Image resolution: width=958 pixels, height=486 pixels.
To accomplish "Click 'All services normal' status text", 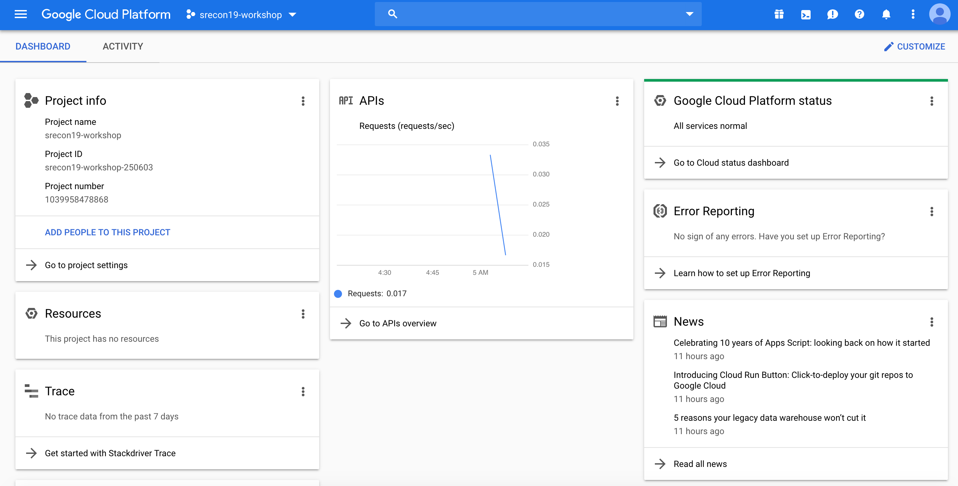I will (710, 126).
